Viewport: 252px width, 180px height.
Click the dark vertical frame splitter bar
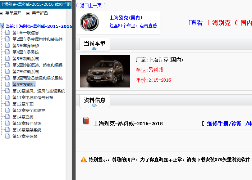click(x=74, y=90)
